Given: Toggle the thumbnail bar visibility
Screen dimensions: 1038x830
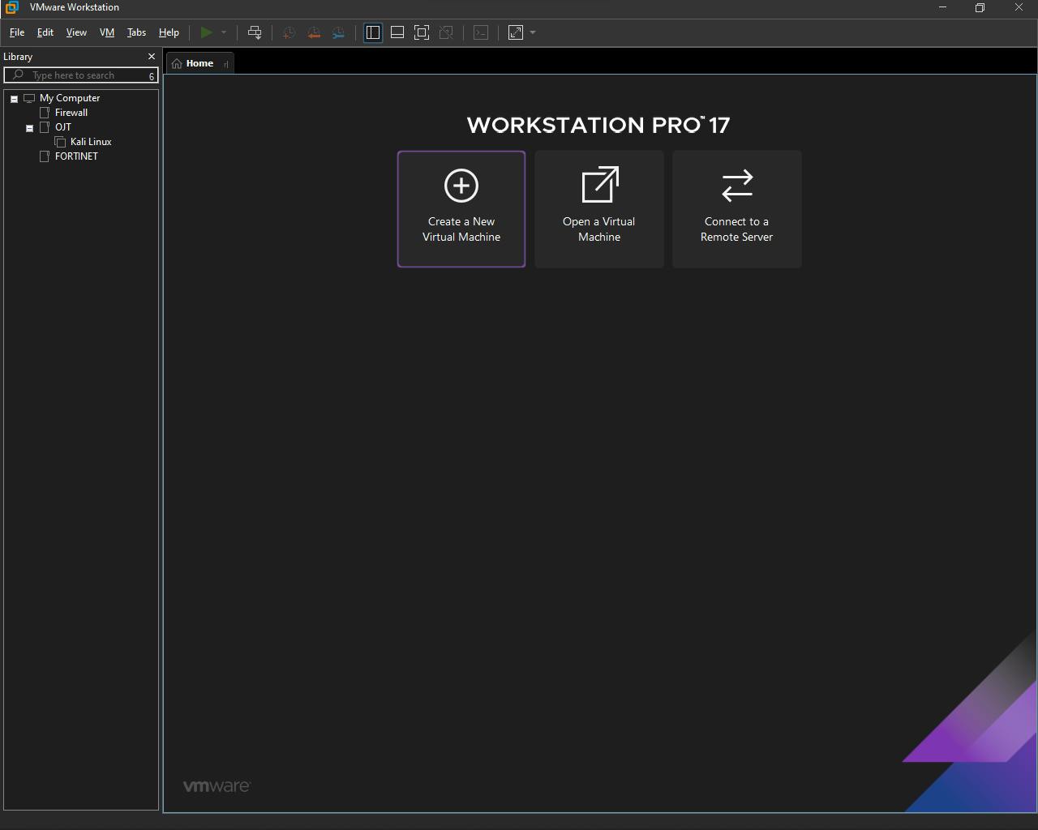Looking at the screenshot, I should pyautogui.click(x=397, y=32).
